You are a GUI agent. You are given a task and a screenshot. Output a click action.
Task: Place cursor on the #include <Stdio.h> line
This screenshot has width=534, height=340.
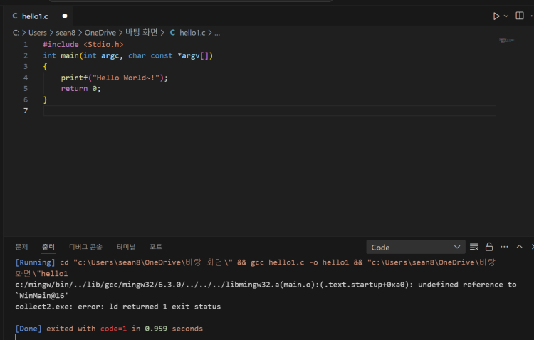tap(83, 45)
